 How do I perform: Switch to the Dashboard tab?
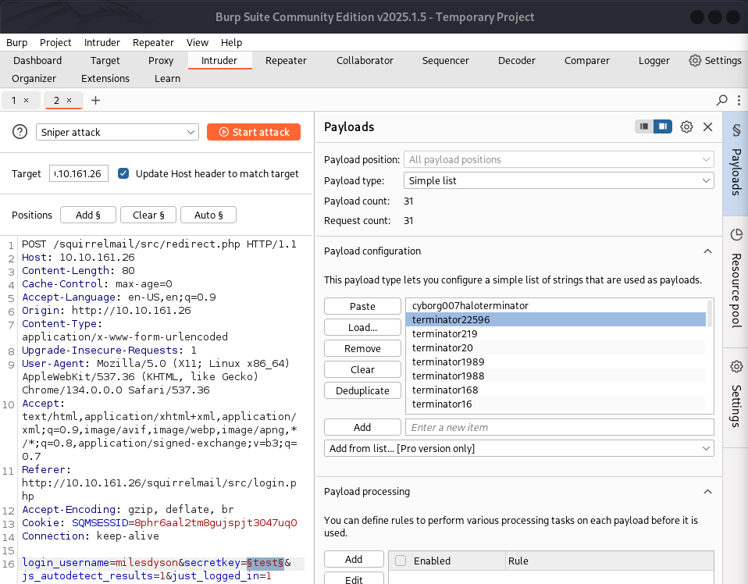(x=37, y=61)
